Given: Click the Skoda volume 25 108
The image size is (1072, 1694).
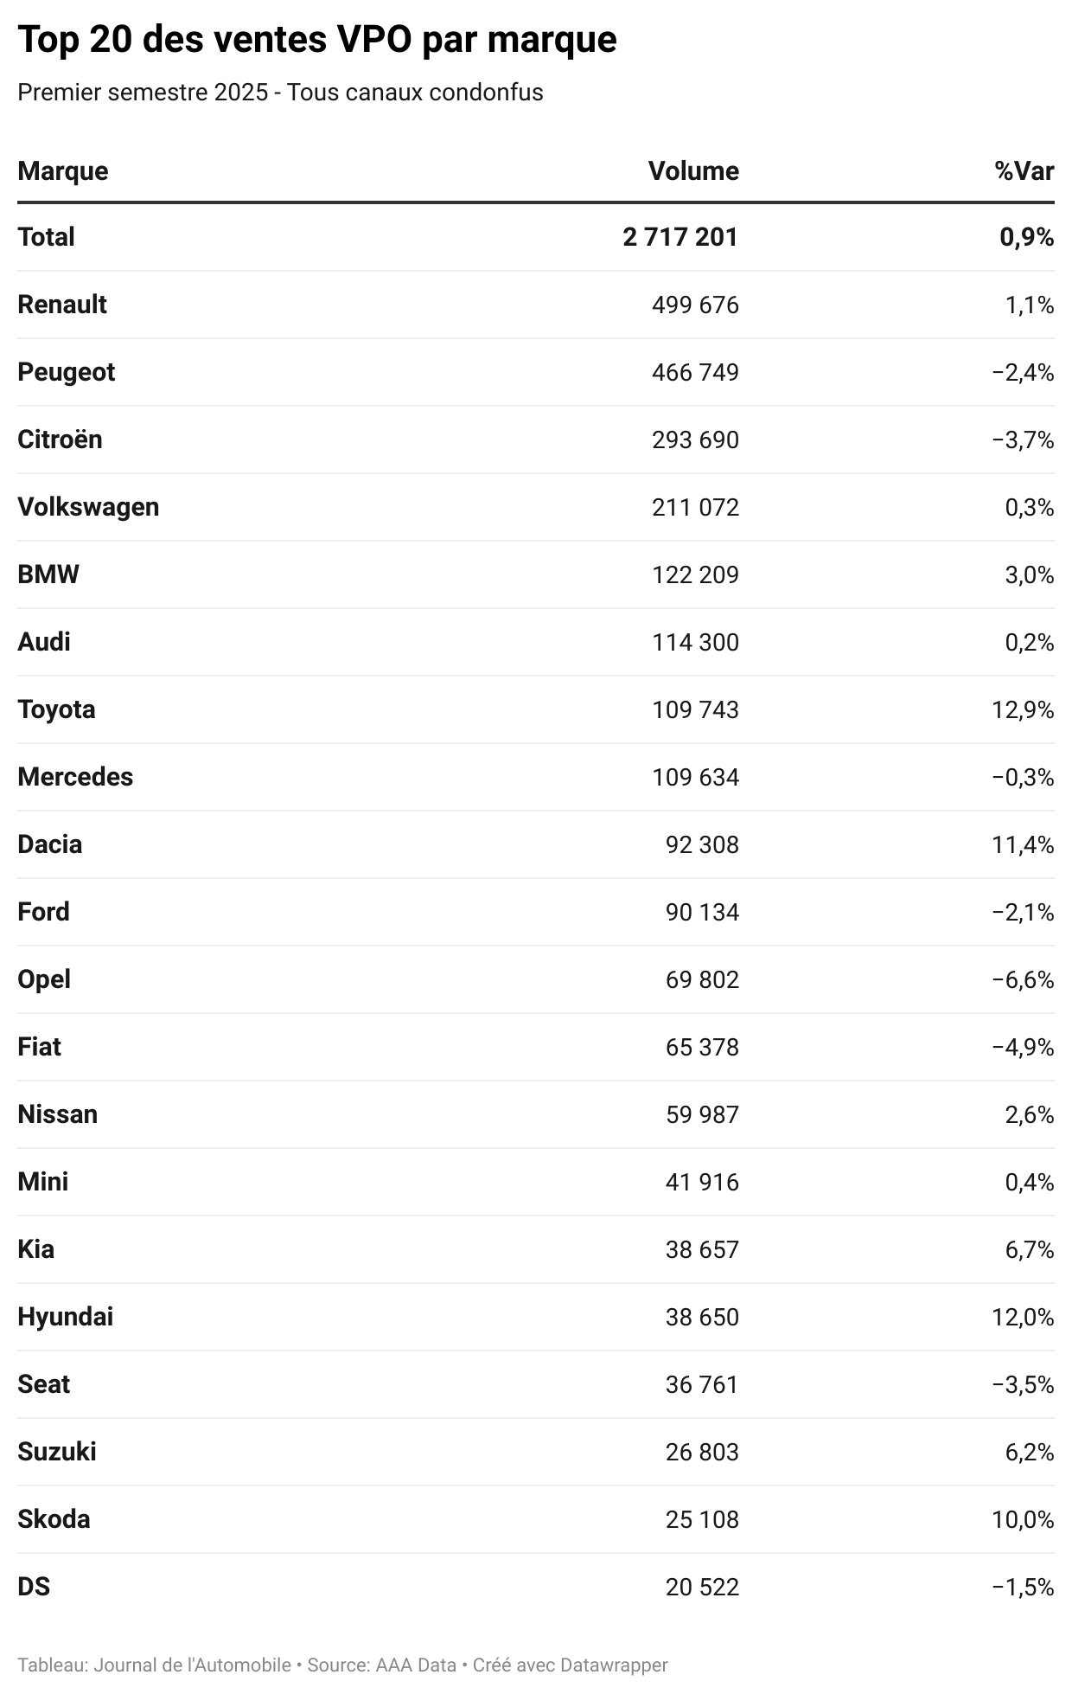Looking at the screenshot, I should point(702,1519).
